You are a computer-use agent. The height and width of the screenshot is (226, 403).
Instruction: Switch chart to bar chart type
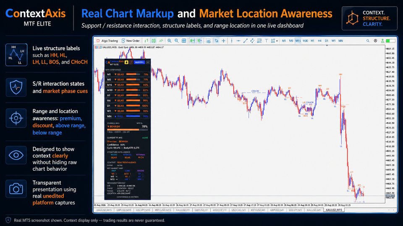click(x=147, y=41)
